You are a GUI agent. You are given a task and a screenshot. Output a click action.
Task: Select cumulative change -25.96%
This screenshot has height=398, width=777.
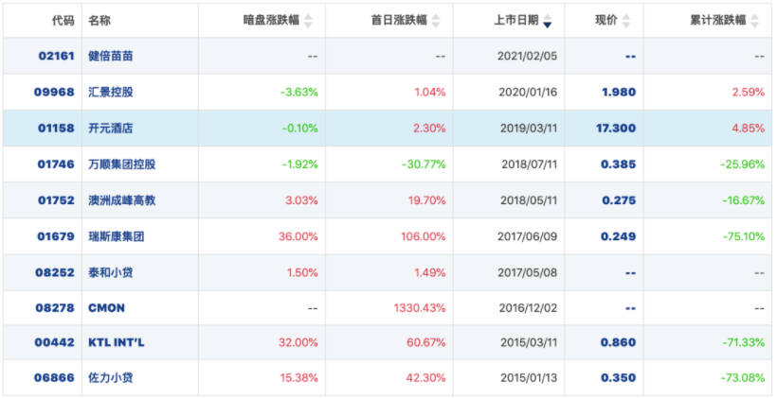[743, 164]
